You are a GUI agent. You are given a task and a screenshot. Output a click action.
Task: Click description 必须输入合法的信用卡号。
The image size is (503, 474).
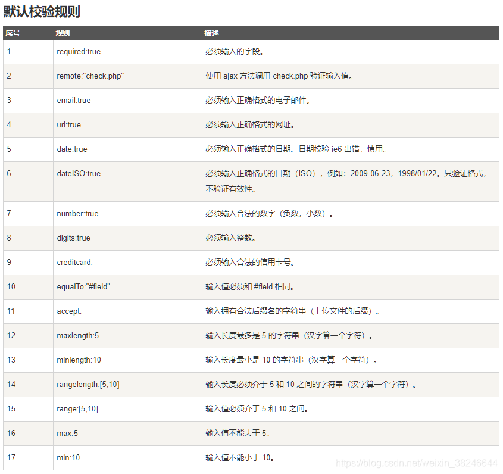(x=250, y=262)
